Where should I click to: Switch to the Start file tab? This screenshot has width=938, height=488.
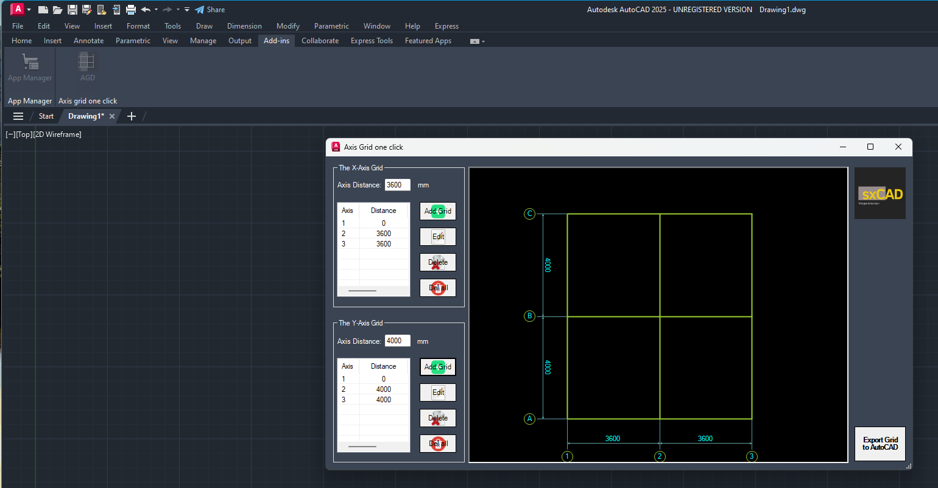point(46,116)
